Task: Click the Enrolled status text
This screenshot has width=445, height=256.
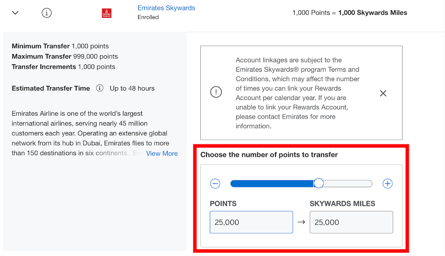Action: 148,17
